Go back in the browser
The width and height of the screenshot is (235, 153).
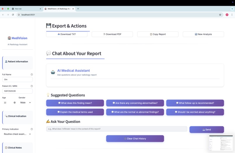click(3, 15)
